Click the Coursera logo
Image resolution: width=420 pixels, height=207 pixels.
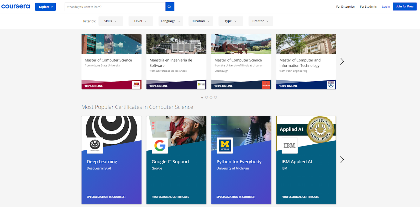[15, 7]
